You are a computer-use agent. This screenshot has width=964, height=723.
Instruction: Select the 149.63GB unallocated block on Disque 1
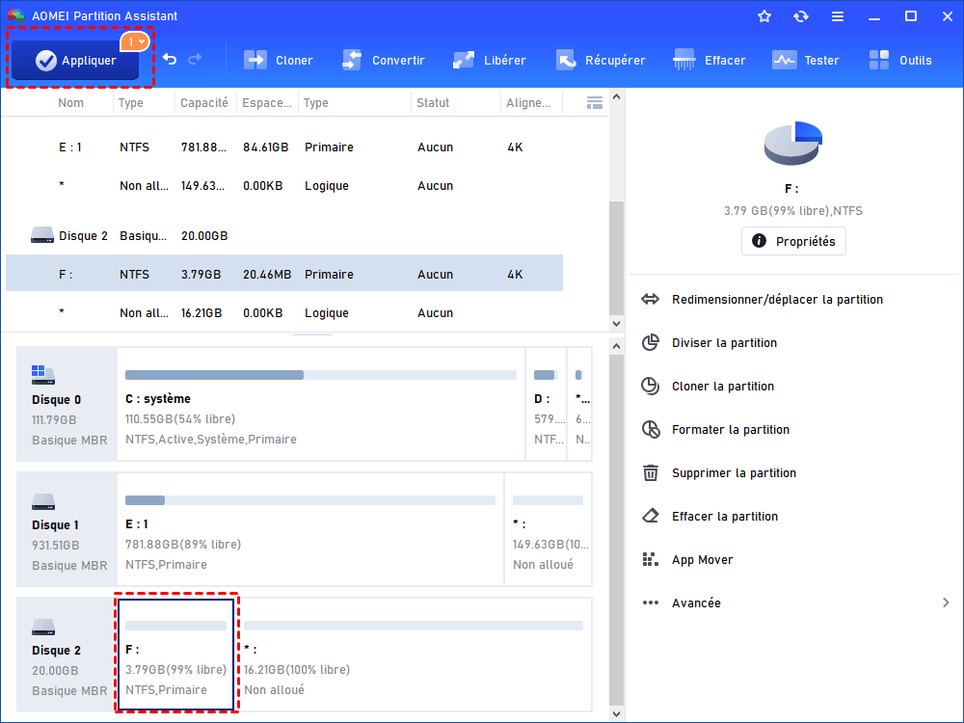[549, 529]
